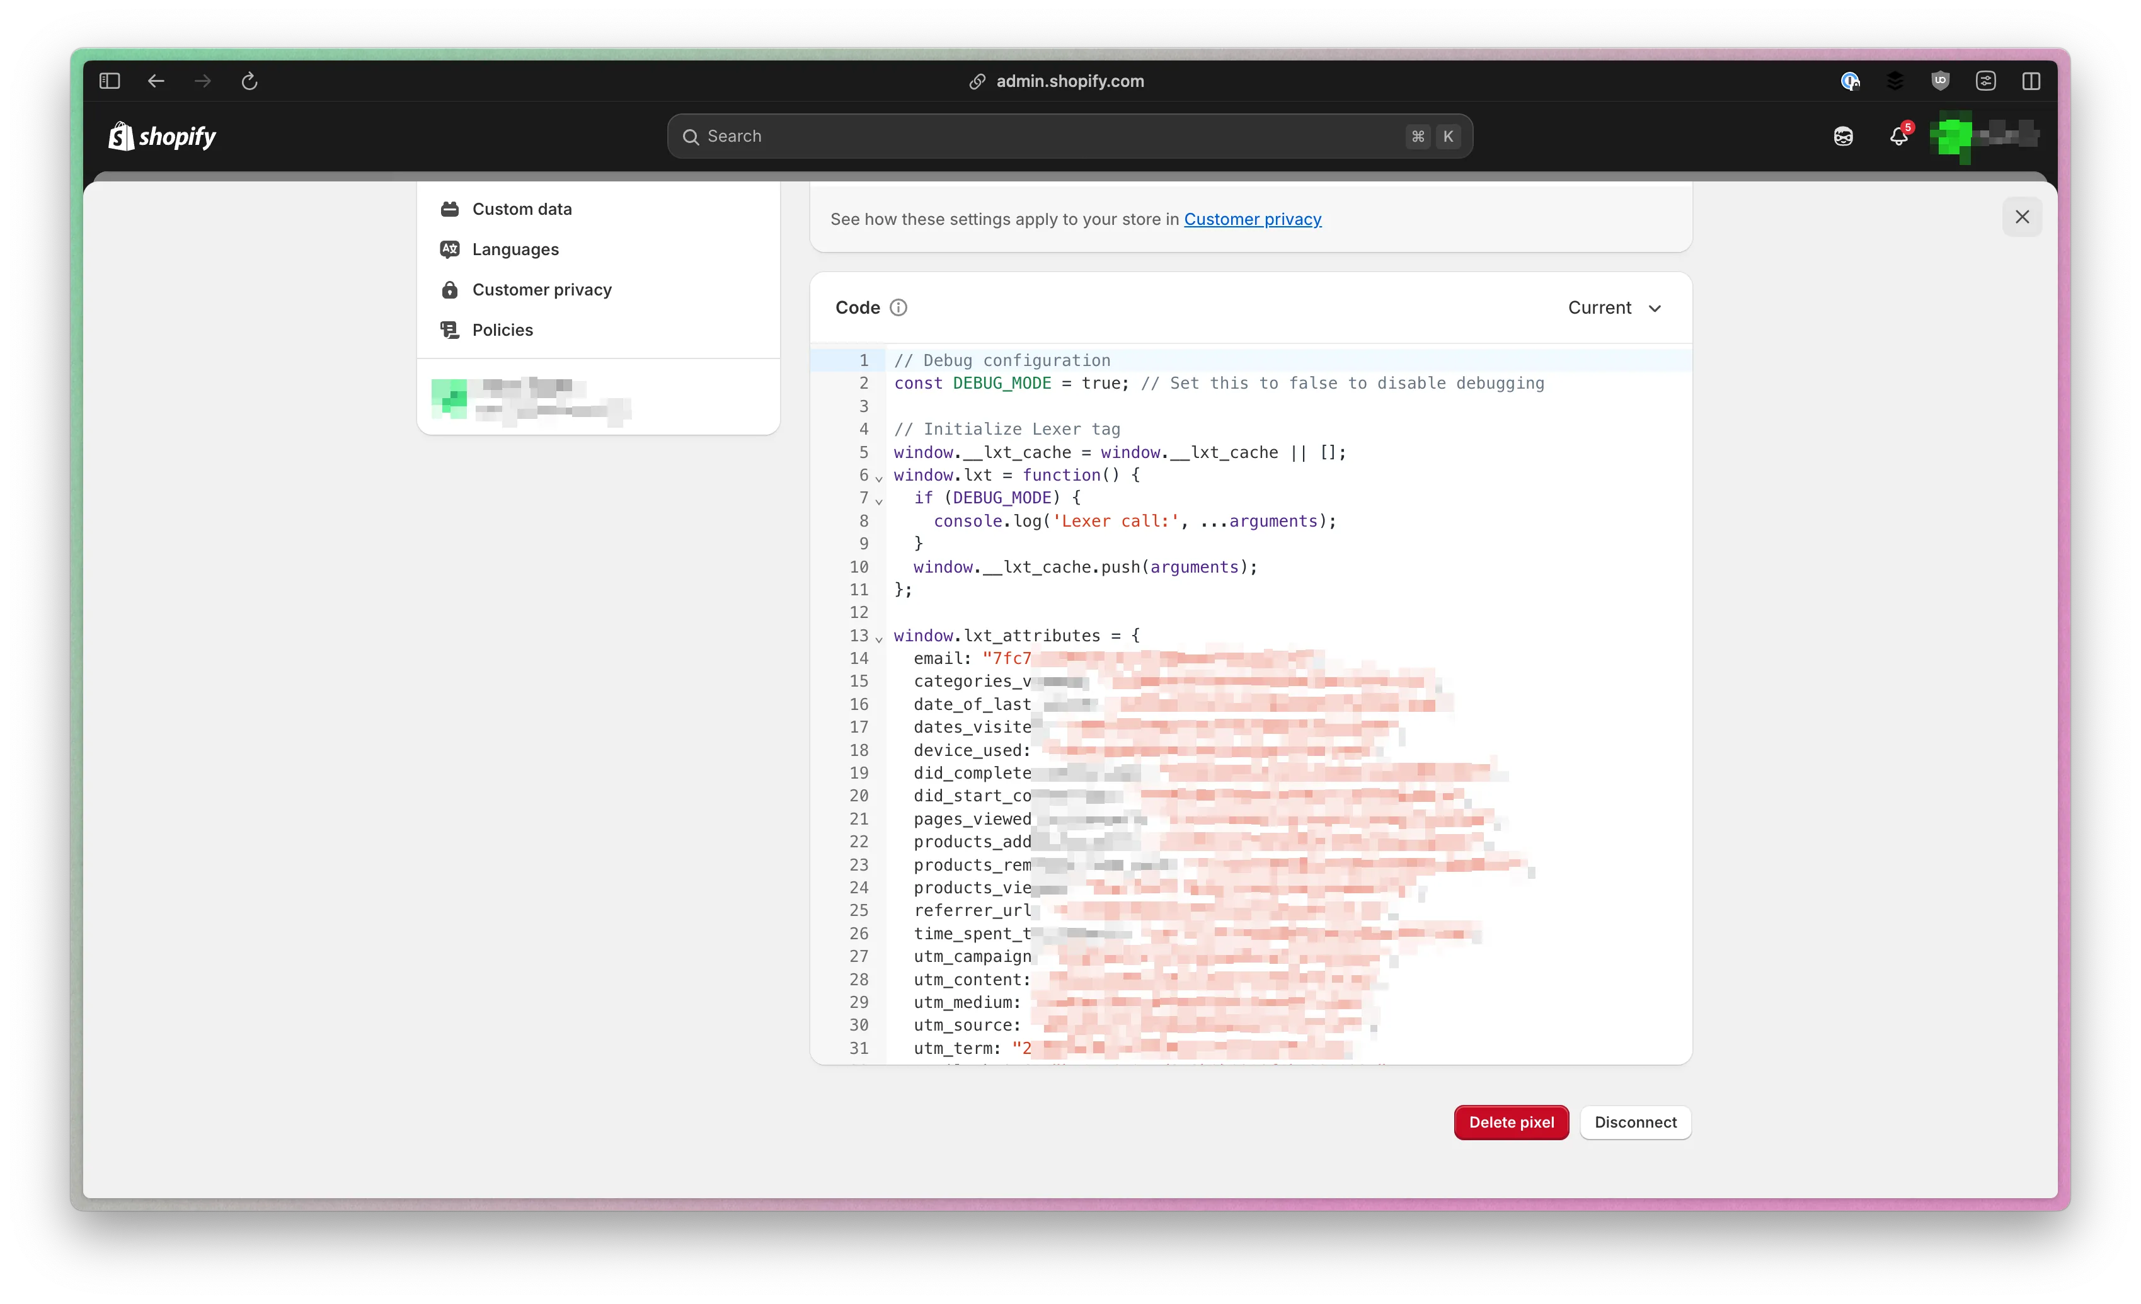
Task: Collapse code fold arrow on line 7
Action: click(878, 500)
